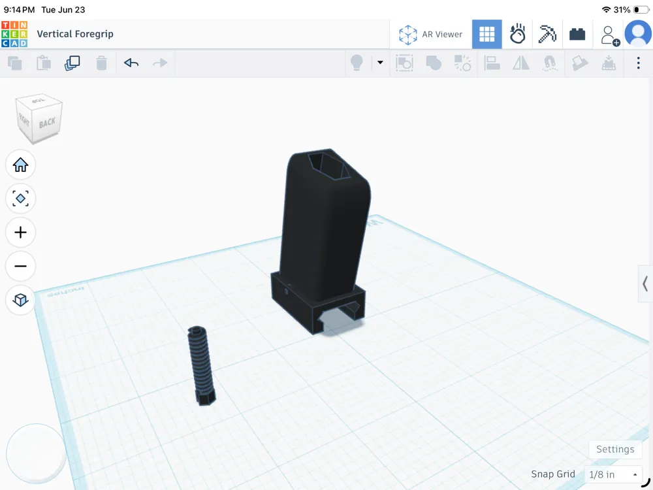Screen dimensions: 653x490
Task: Open the Tinkercad logo home link
Action: click(x=14, y=34)
